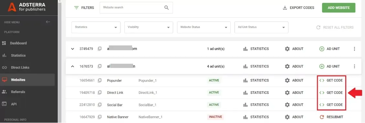Open About for the DirectLink_1 unit
Image resolution: width=365 pixels, height=123 pixels.
point(294,93)
